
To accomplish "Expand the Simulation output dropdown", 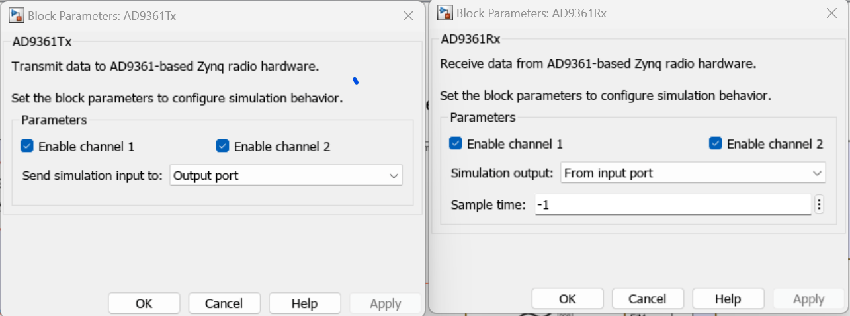I will [x=693, y=173].
